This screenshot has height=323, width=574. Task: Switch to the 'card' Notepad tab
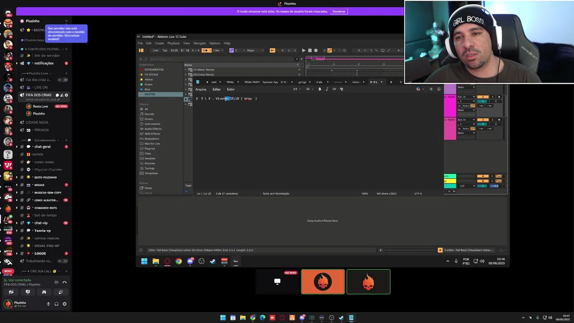(x=214, y=82)
